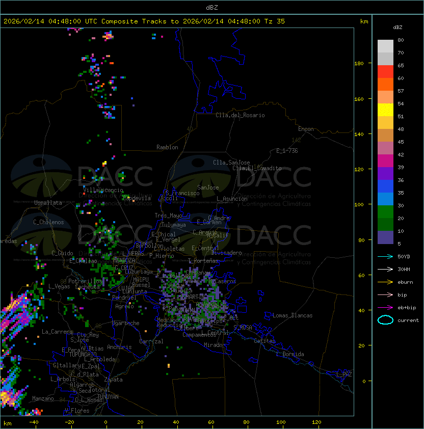Click the 'Clla.El_Cavadito' map label
Viewport: 424px width, 429px height.
tap(257, 168)
